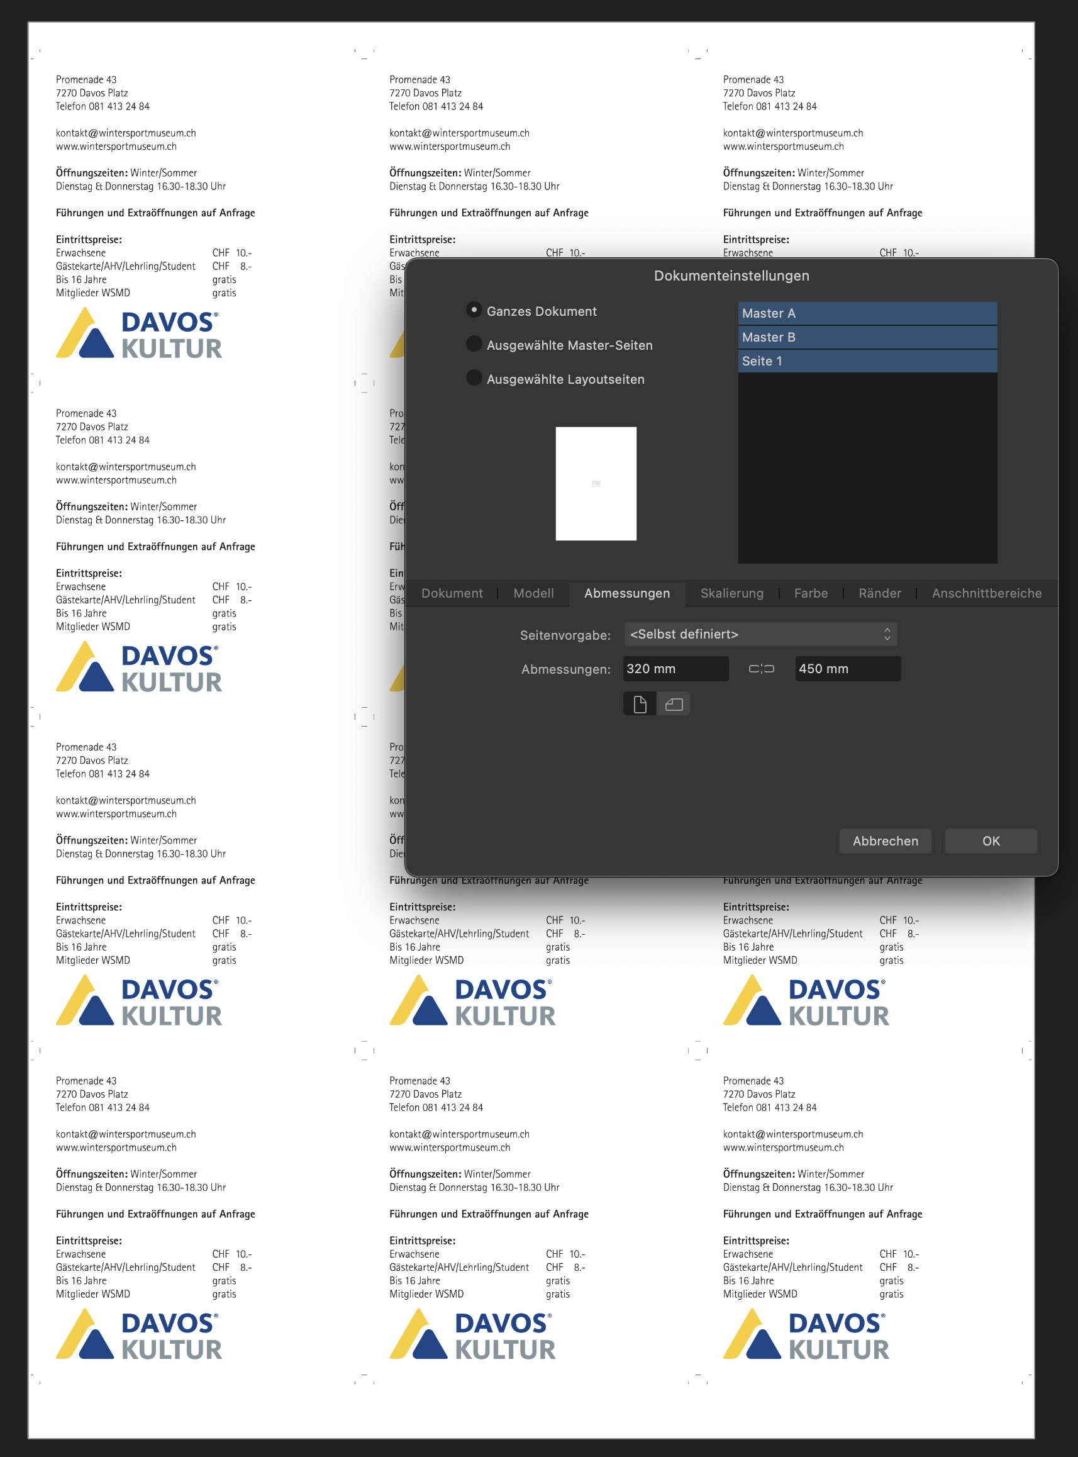Open the Abmessungen tab
Viewport: 1078px width, 1457px height.
click(x=627, y=593)
